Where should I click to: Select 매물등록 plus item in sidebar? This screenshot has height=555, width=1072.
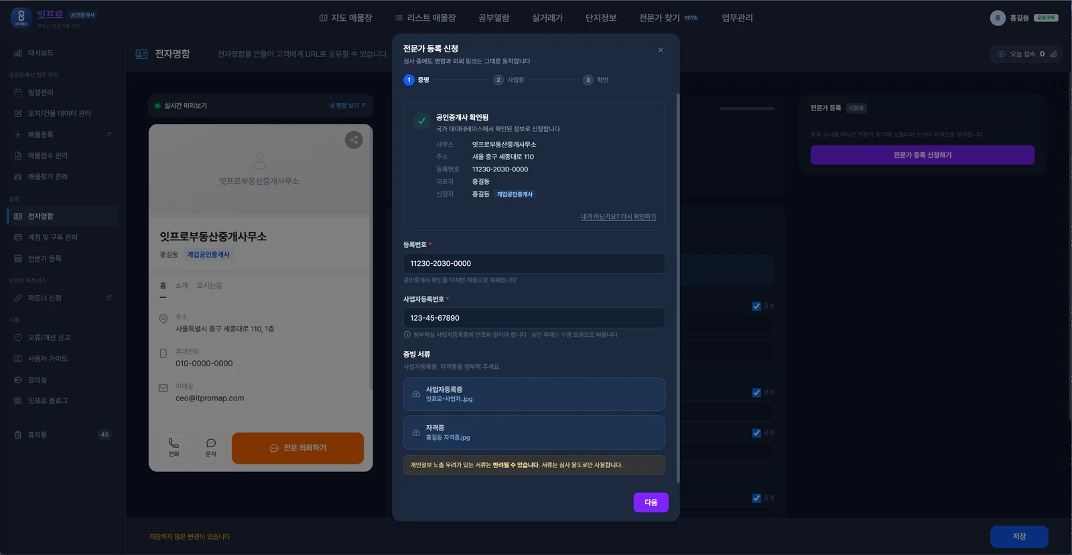tap(62, 135)
